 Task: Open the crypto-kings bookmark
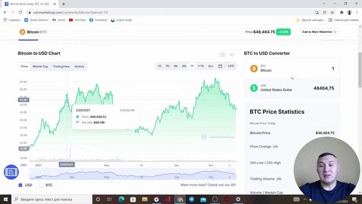click(122, 20)
